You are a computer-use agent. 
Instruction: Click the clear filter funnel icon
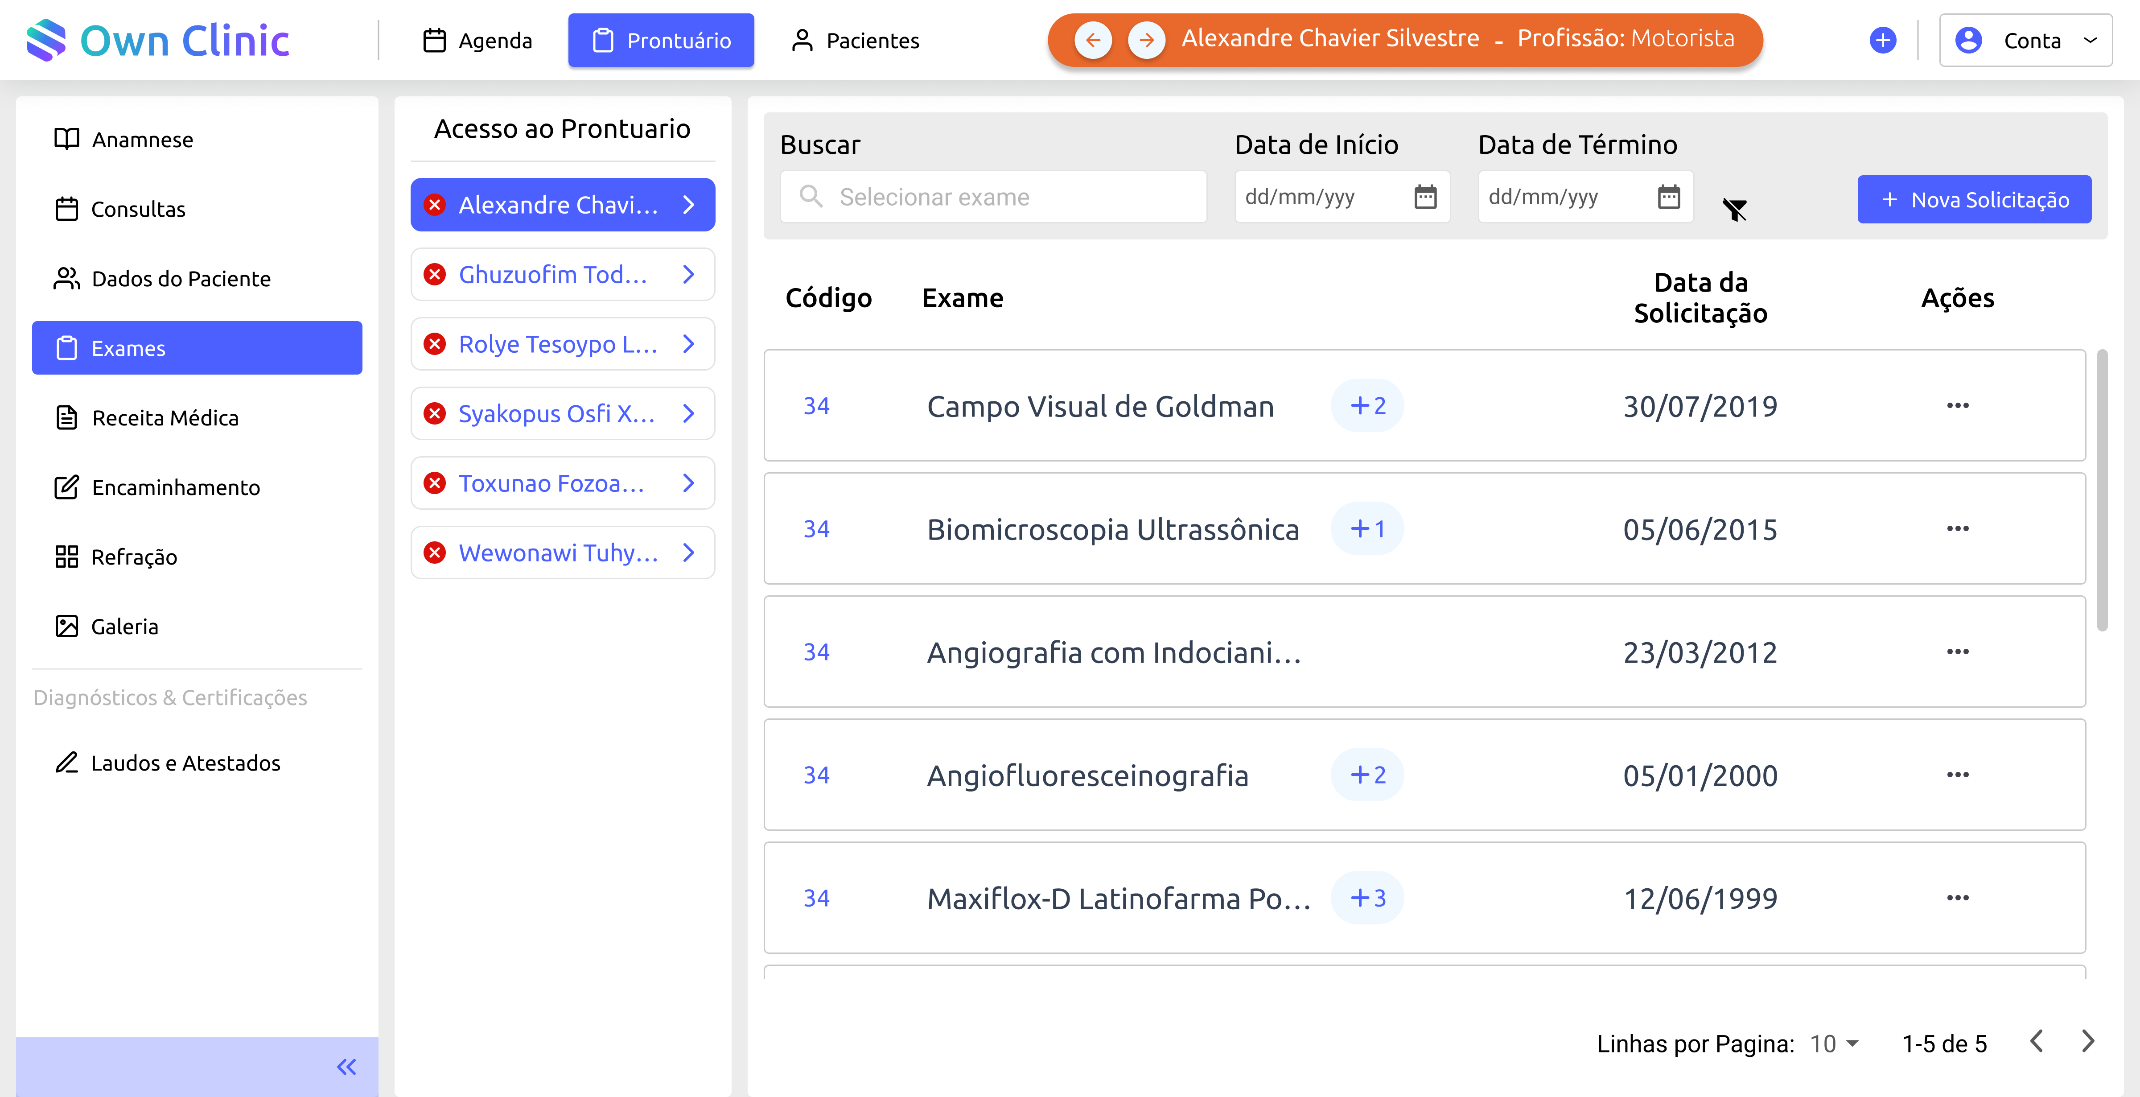[x=1735, y=210]
